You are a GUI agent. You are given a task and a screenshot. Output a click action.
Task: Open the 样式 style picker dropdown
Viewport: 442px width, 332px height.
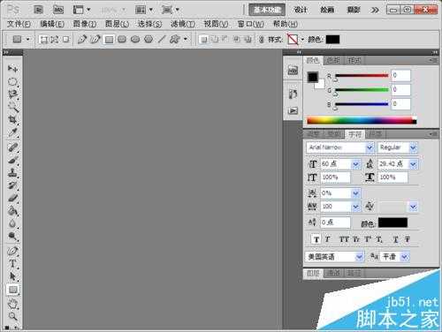click(x=302, y=39)
